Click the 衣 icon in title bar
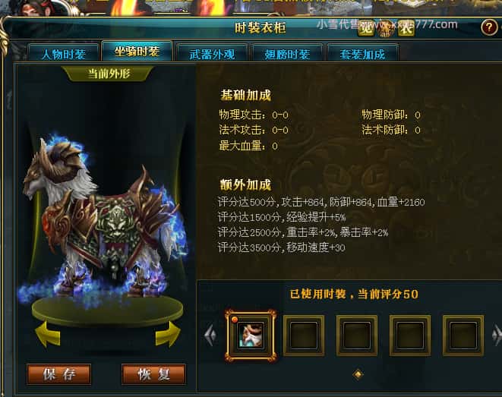Screen dimensions: 502x397 pos(406,28)
